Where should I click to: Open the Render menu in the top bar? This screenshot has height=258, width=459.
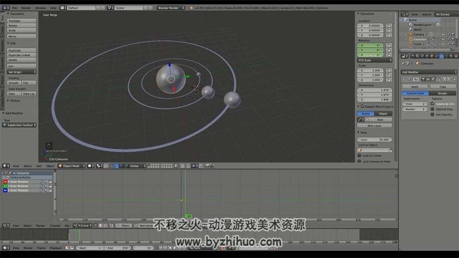point(26,8)
